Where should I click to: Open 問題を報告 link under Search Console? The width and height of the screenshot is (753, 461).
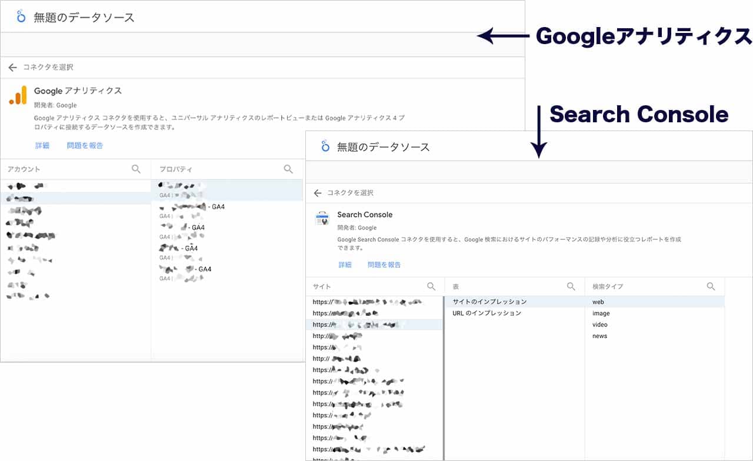tap(384, 265)
